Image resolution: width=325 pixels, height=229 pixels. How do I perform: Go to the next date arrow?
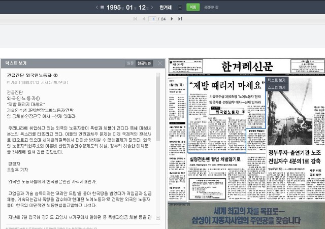[152, 7]
